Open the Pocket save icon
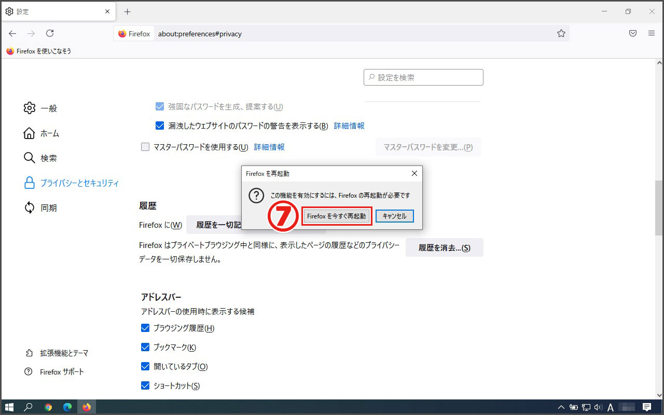Screen dimensions: 664x415 pos(633,33)
